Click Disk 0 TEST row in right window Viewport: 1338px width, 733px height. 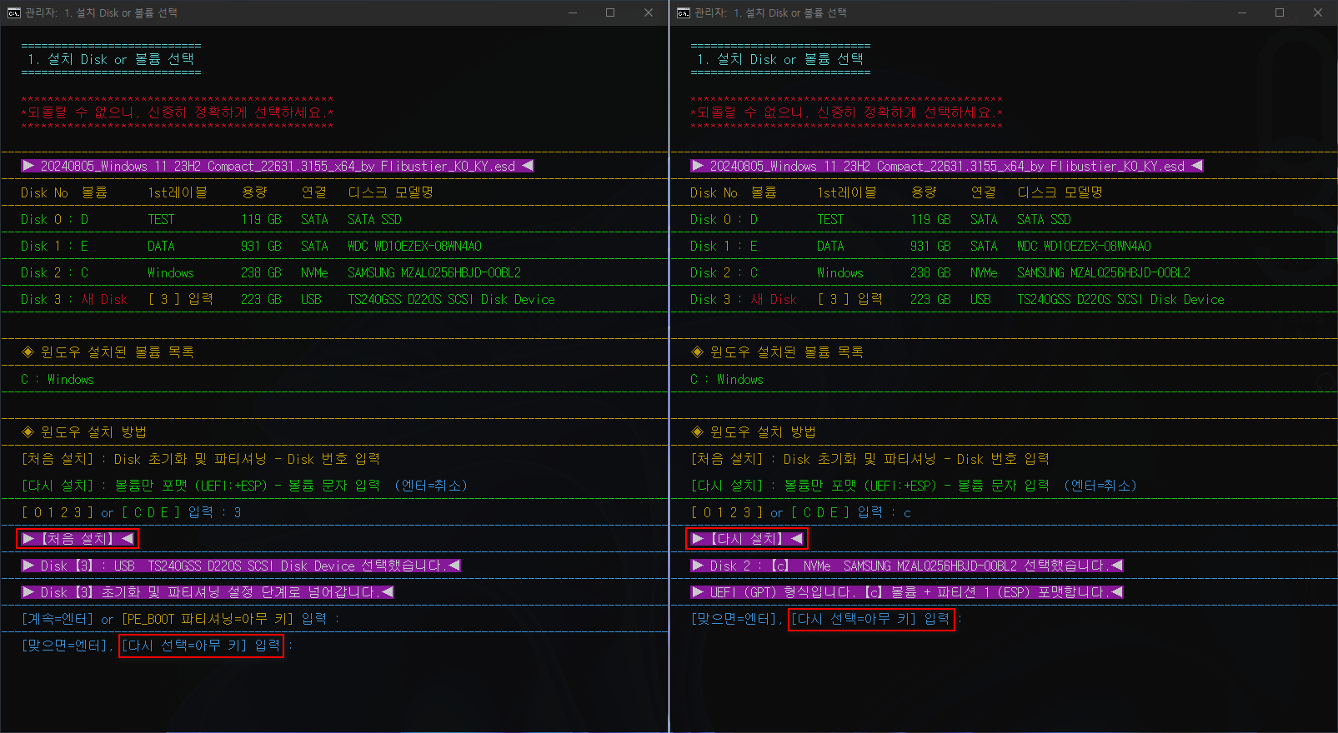click(881, 219)
